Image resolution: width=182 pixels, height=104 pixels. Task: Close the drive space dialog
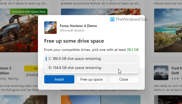click(123, 79)
